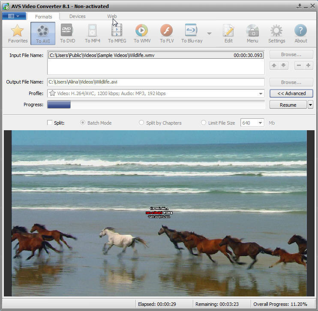Open the Favorites star icon
318x311 pixels.
point(18,30)
